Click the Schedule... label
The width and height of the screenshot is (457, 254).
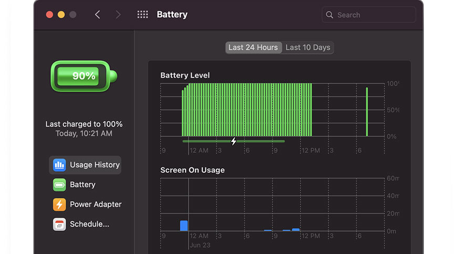tap(89, 225)
